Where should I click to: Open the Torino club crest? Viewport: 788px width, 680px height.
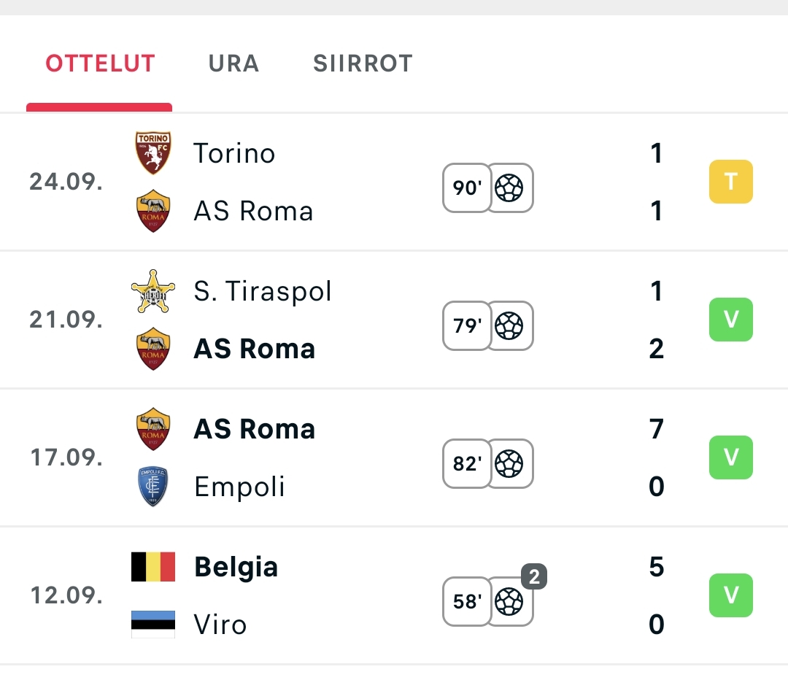click(x=153, y=152)
